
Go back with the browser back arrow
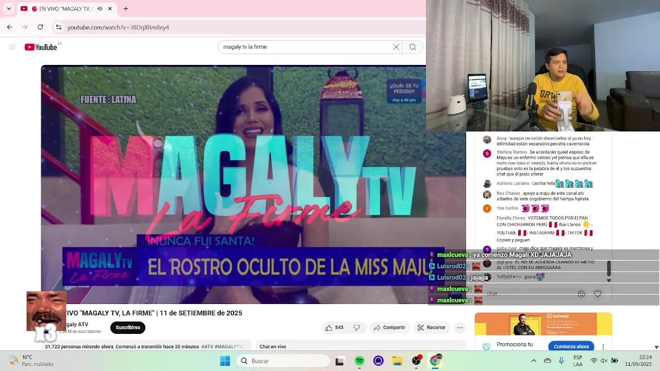click(9, 27)
